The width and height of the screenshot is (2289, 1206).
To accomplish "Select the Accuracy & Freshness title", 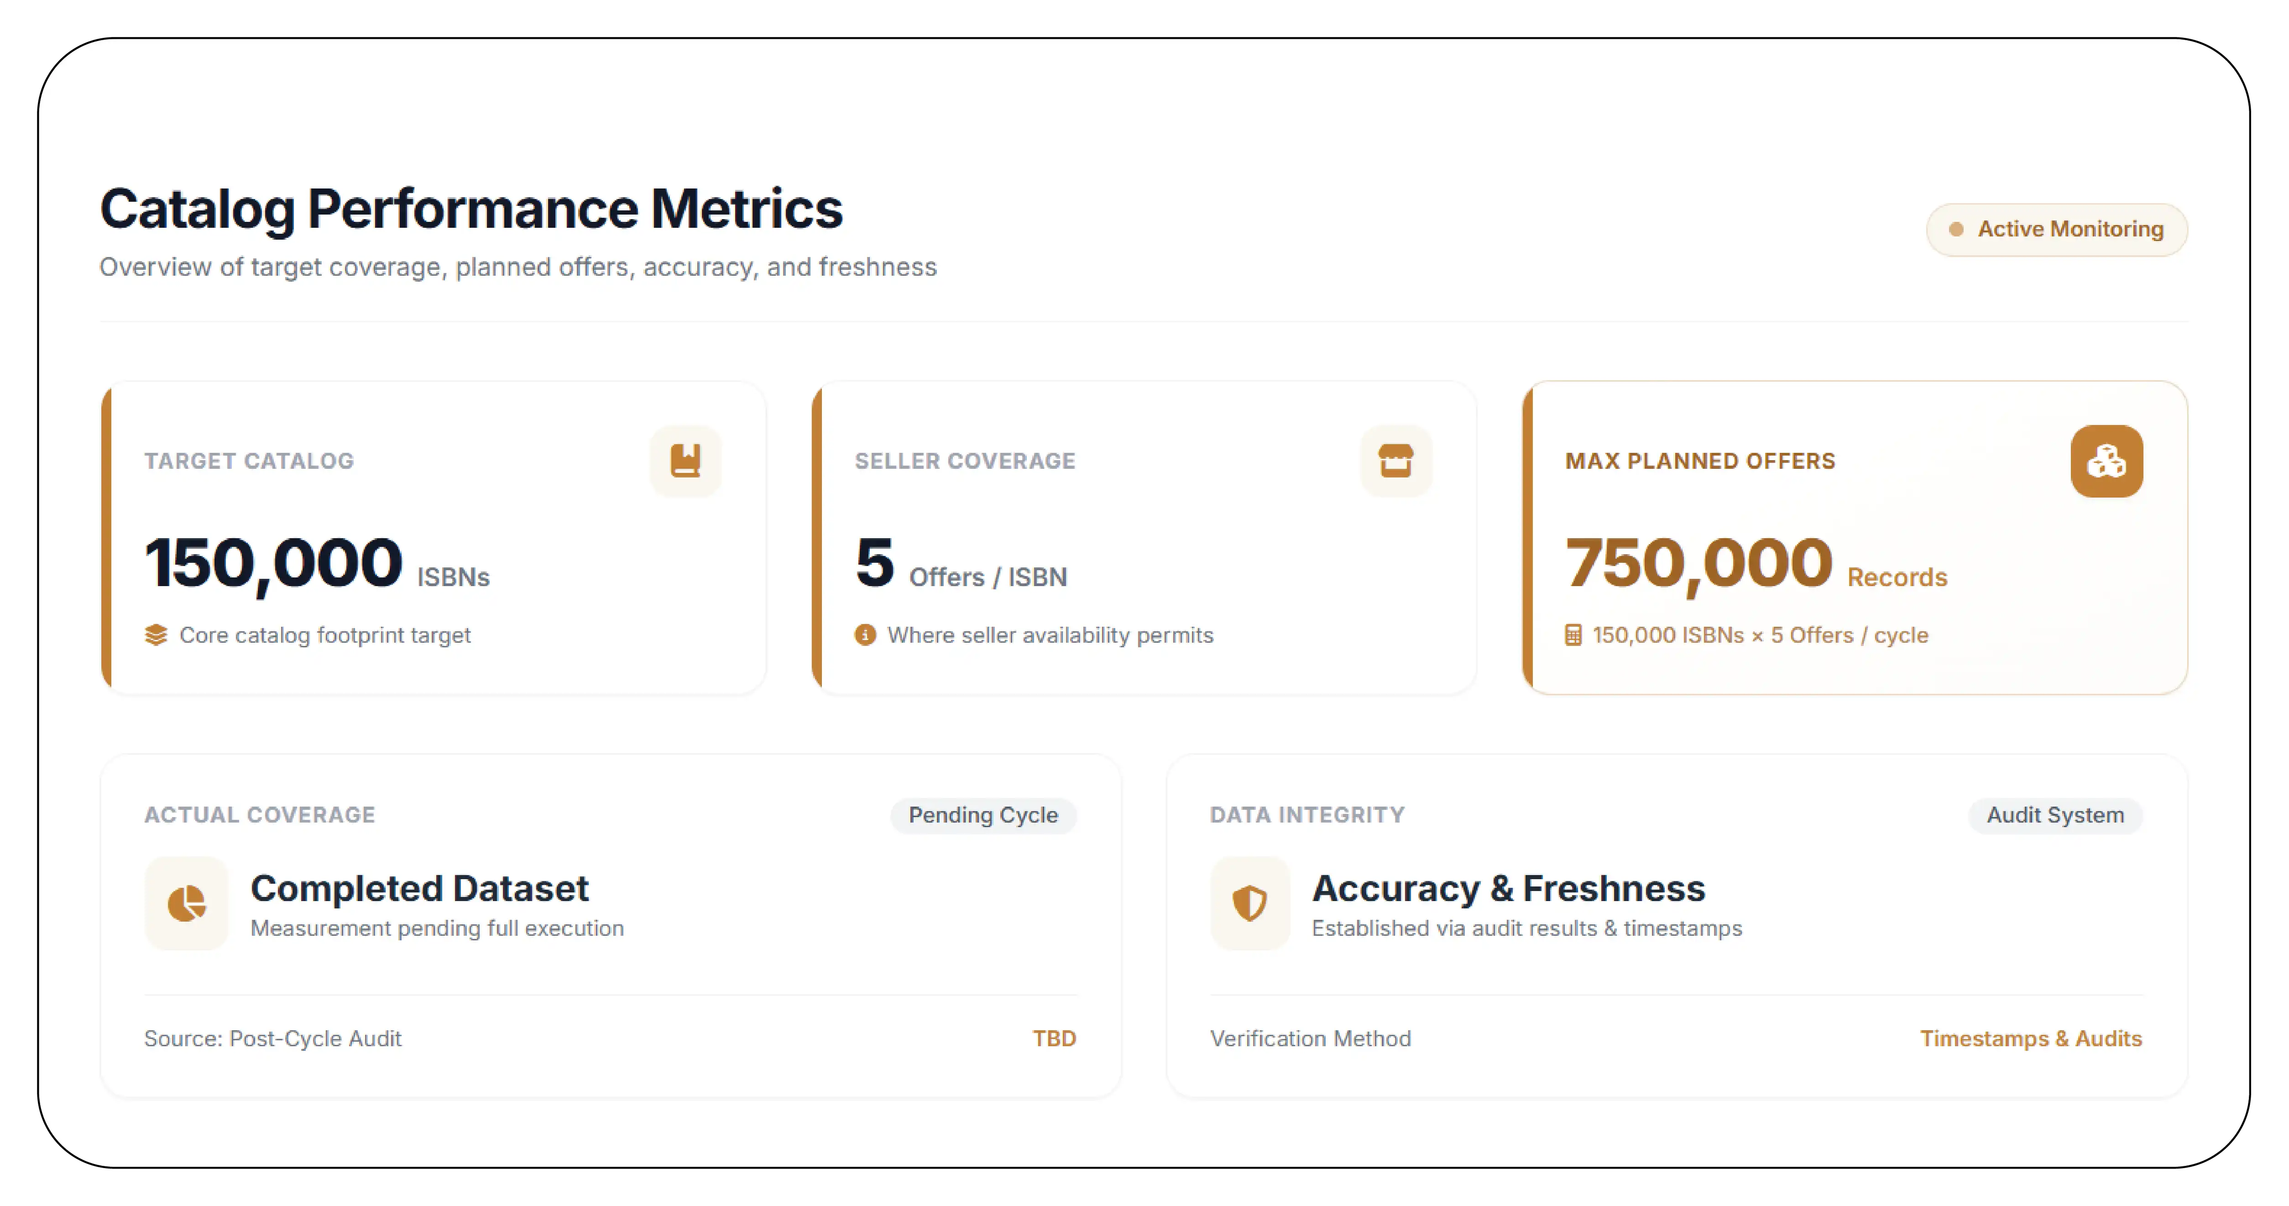I will [x=1509, y=888].
